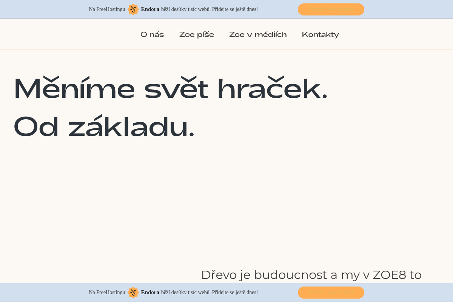
Task: Click 'Přidejte se ještě dnes!' in bottom banner
Action: 235,293
